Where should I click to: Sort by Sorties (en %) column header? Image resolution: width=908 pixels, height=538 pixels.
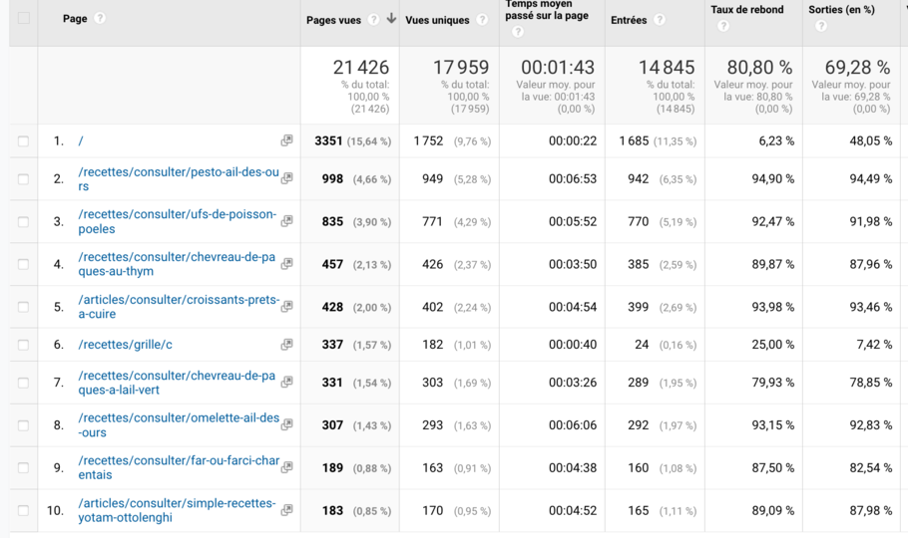(841, 10)
